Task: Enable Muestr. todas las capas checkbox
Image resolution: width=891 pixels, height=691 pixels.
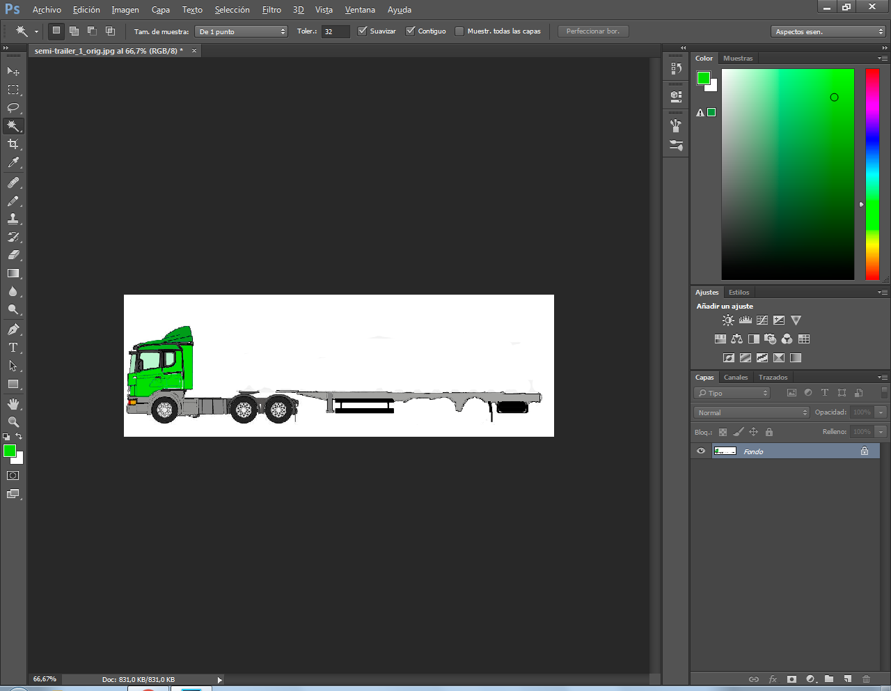Action: [459, 31]
